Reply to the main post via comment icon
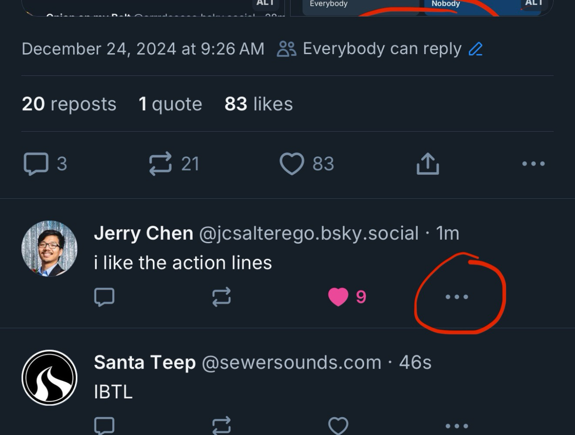Viewport: 575px width, 435px height. (36, 164)
